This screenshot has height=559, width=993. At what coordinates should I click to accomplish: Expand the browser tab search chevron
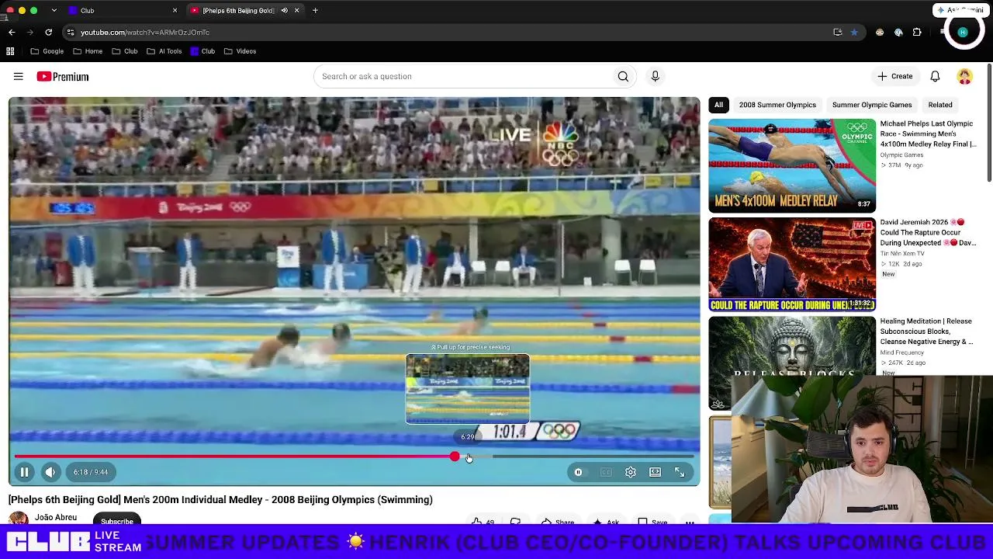coord(54,11)
